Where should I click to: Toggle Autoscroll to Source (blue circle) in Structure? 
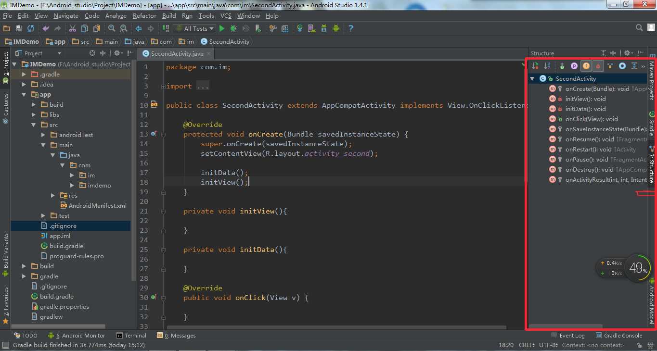tap(622, 66)
